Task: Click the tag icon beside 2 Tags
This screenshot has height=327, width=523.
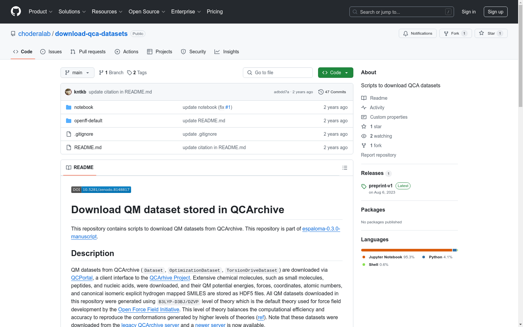Action: (129, 73)
